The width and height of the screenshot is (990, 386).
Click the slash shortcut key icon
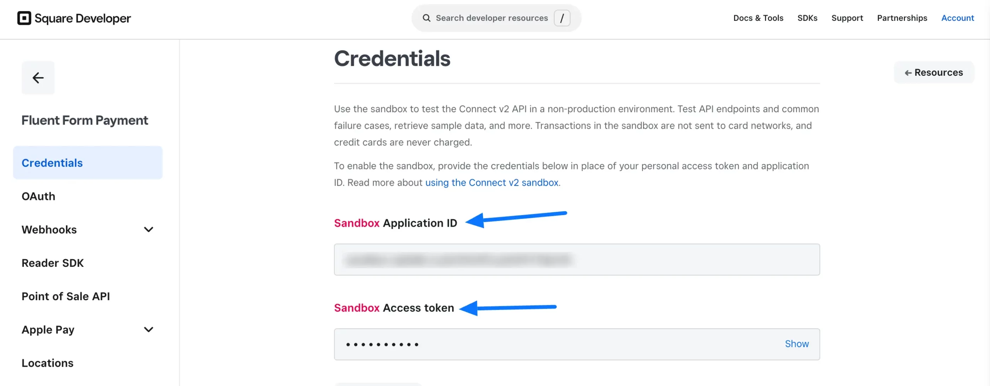562,18
